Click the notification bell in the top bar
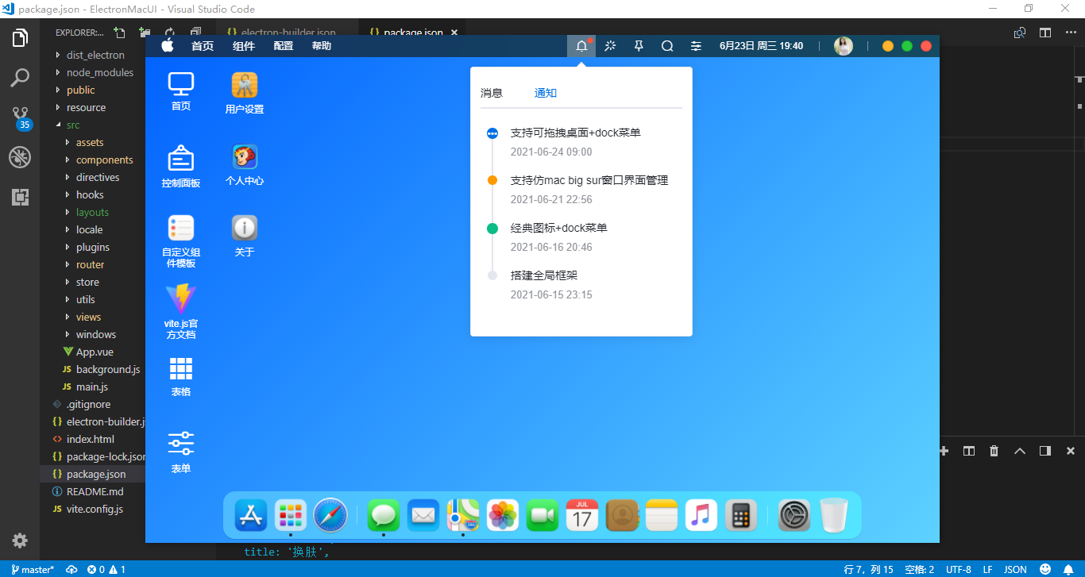This screenshot has height=577, width=1085. click(x=581, y=45)
